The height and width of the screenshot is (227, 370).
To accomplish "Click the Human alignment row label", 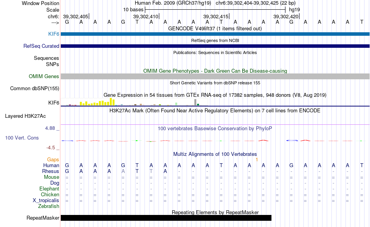I will (x=51, y=165).
